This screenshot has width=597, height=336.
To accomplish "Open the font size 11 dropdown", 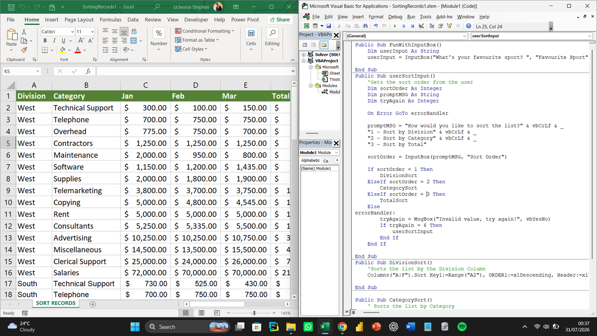I will pyautogui.click(x=92, y=32).
